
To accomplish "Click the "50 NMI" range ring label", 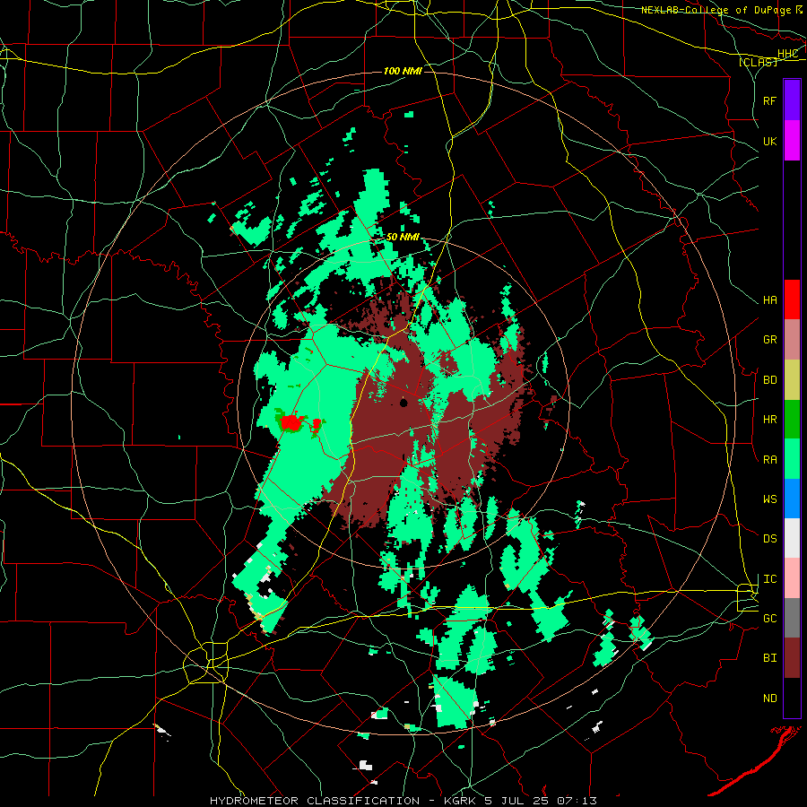I will 403,238.
